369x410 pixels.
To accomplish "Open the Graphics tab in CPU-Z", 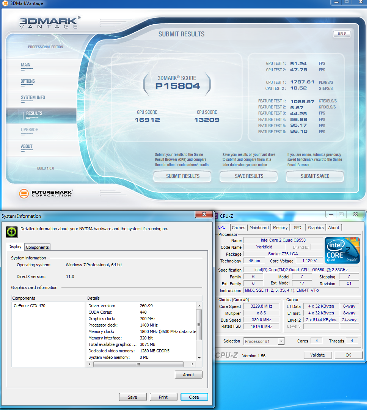I will pyautogui.click(x=316, y=228).
